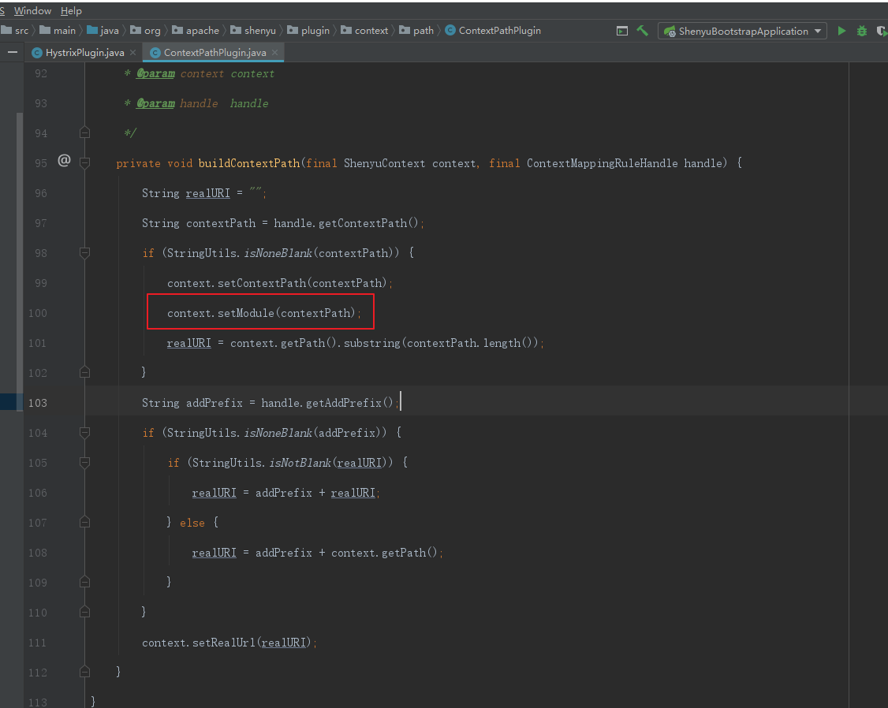
Task: Click the @param handle javadoc tag
Action: tap(155, 103)
